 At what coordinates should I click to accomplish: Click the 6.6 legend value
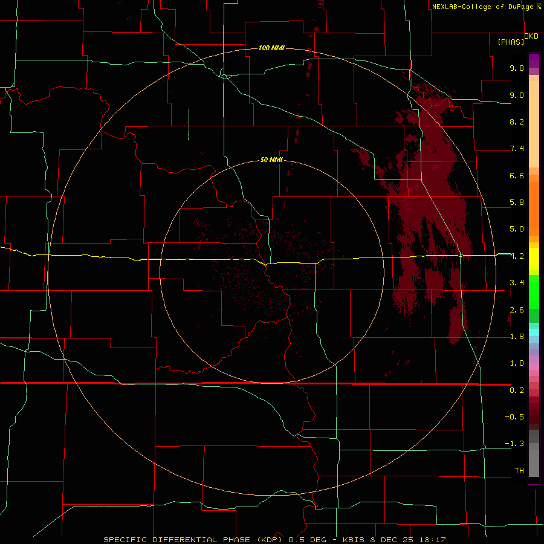517,175
